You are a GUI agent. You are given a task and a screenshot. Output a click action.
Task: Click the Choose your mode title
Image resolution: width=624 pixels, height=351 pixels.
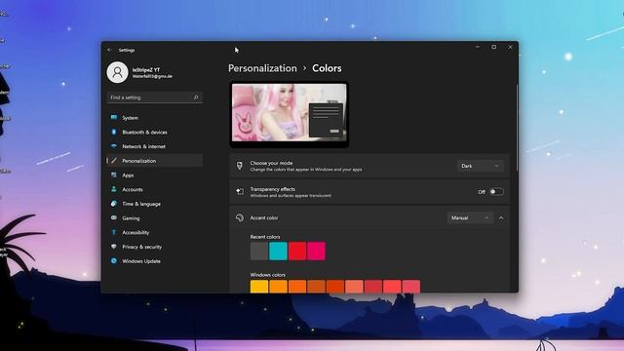coord(271,163)
